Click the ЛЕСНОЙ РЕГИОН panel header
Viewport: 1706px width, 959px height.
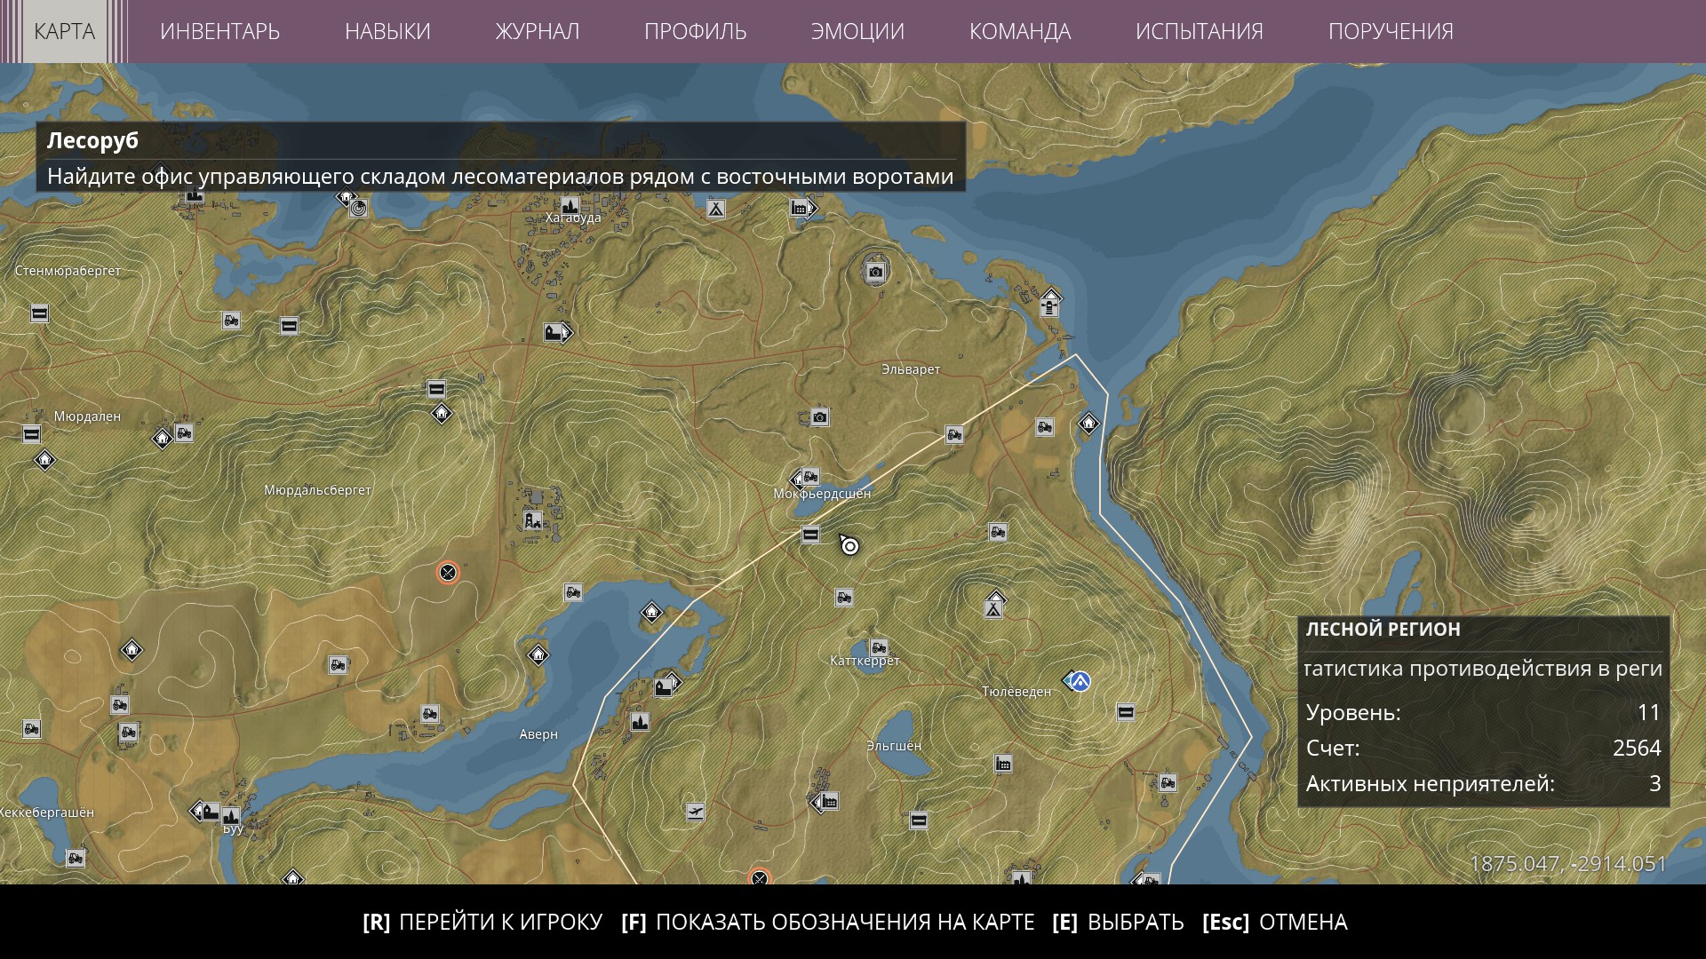[x=1383, y=630]
